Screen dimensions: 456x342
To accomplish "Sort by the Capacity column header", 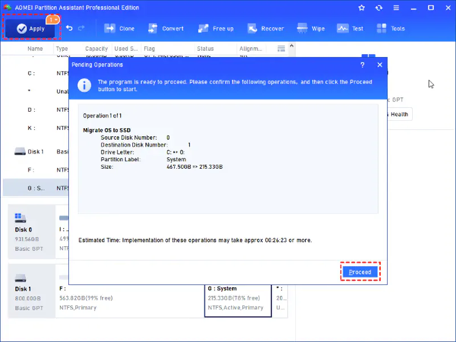I will [x=96, y=49].
